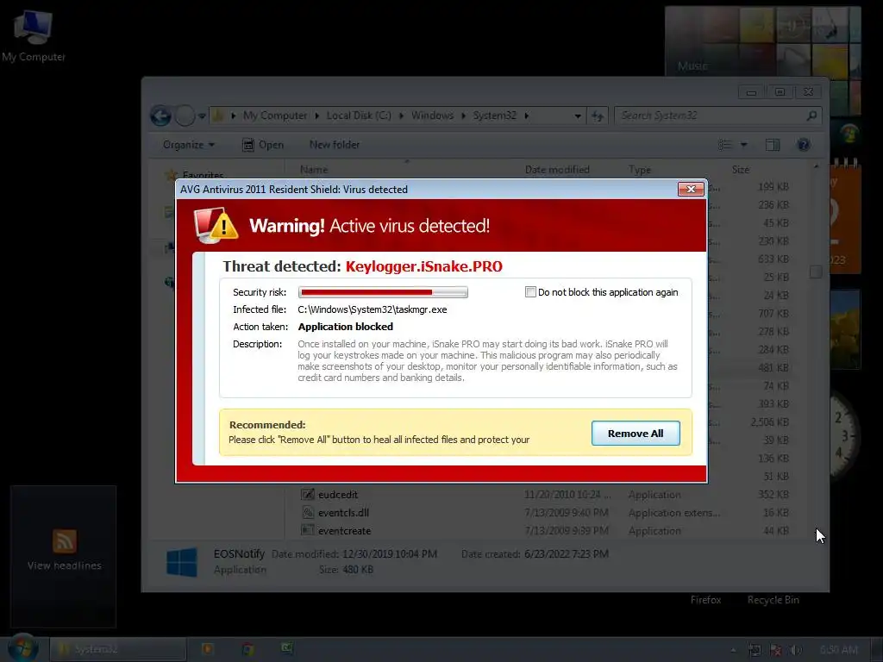Click the orange media player taskbar icon
Screen dimensions: 883x662
pyautogui.click(x=207, y=649)
